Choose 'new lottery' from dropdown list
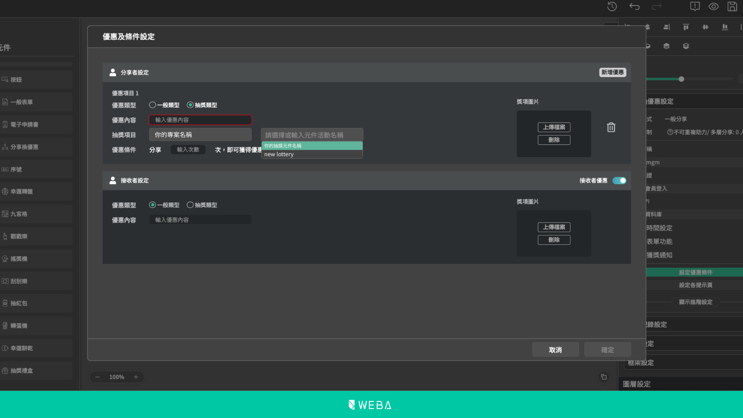 click(312, 154)
